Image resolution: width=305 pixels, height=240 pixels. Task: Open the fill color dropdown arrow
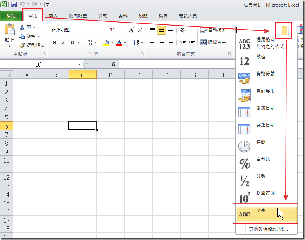(x=112, y=42)
